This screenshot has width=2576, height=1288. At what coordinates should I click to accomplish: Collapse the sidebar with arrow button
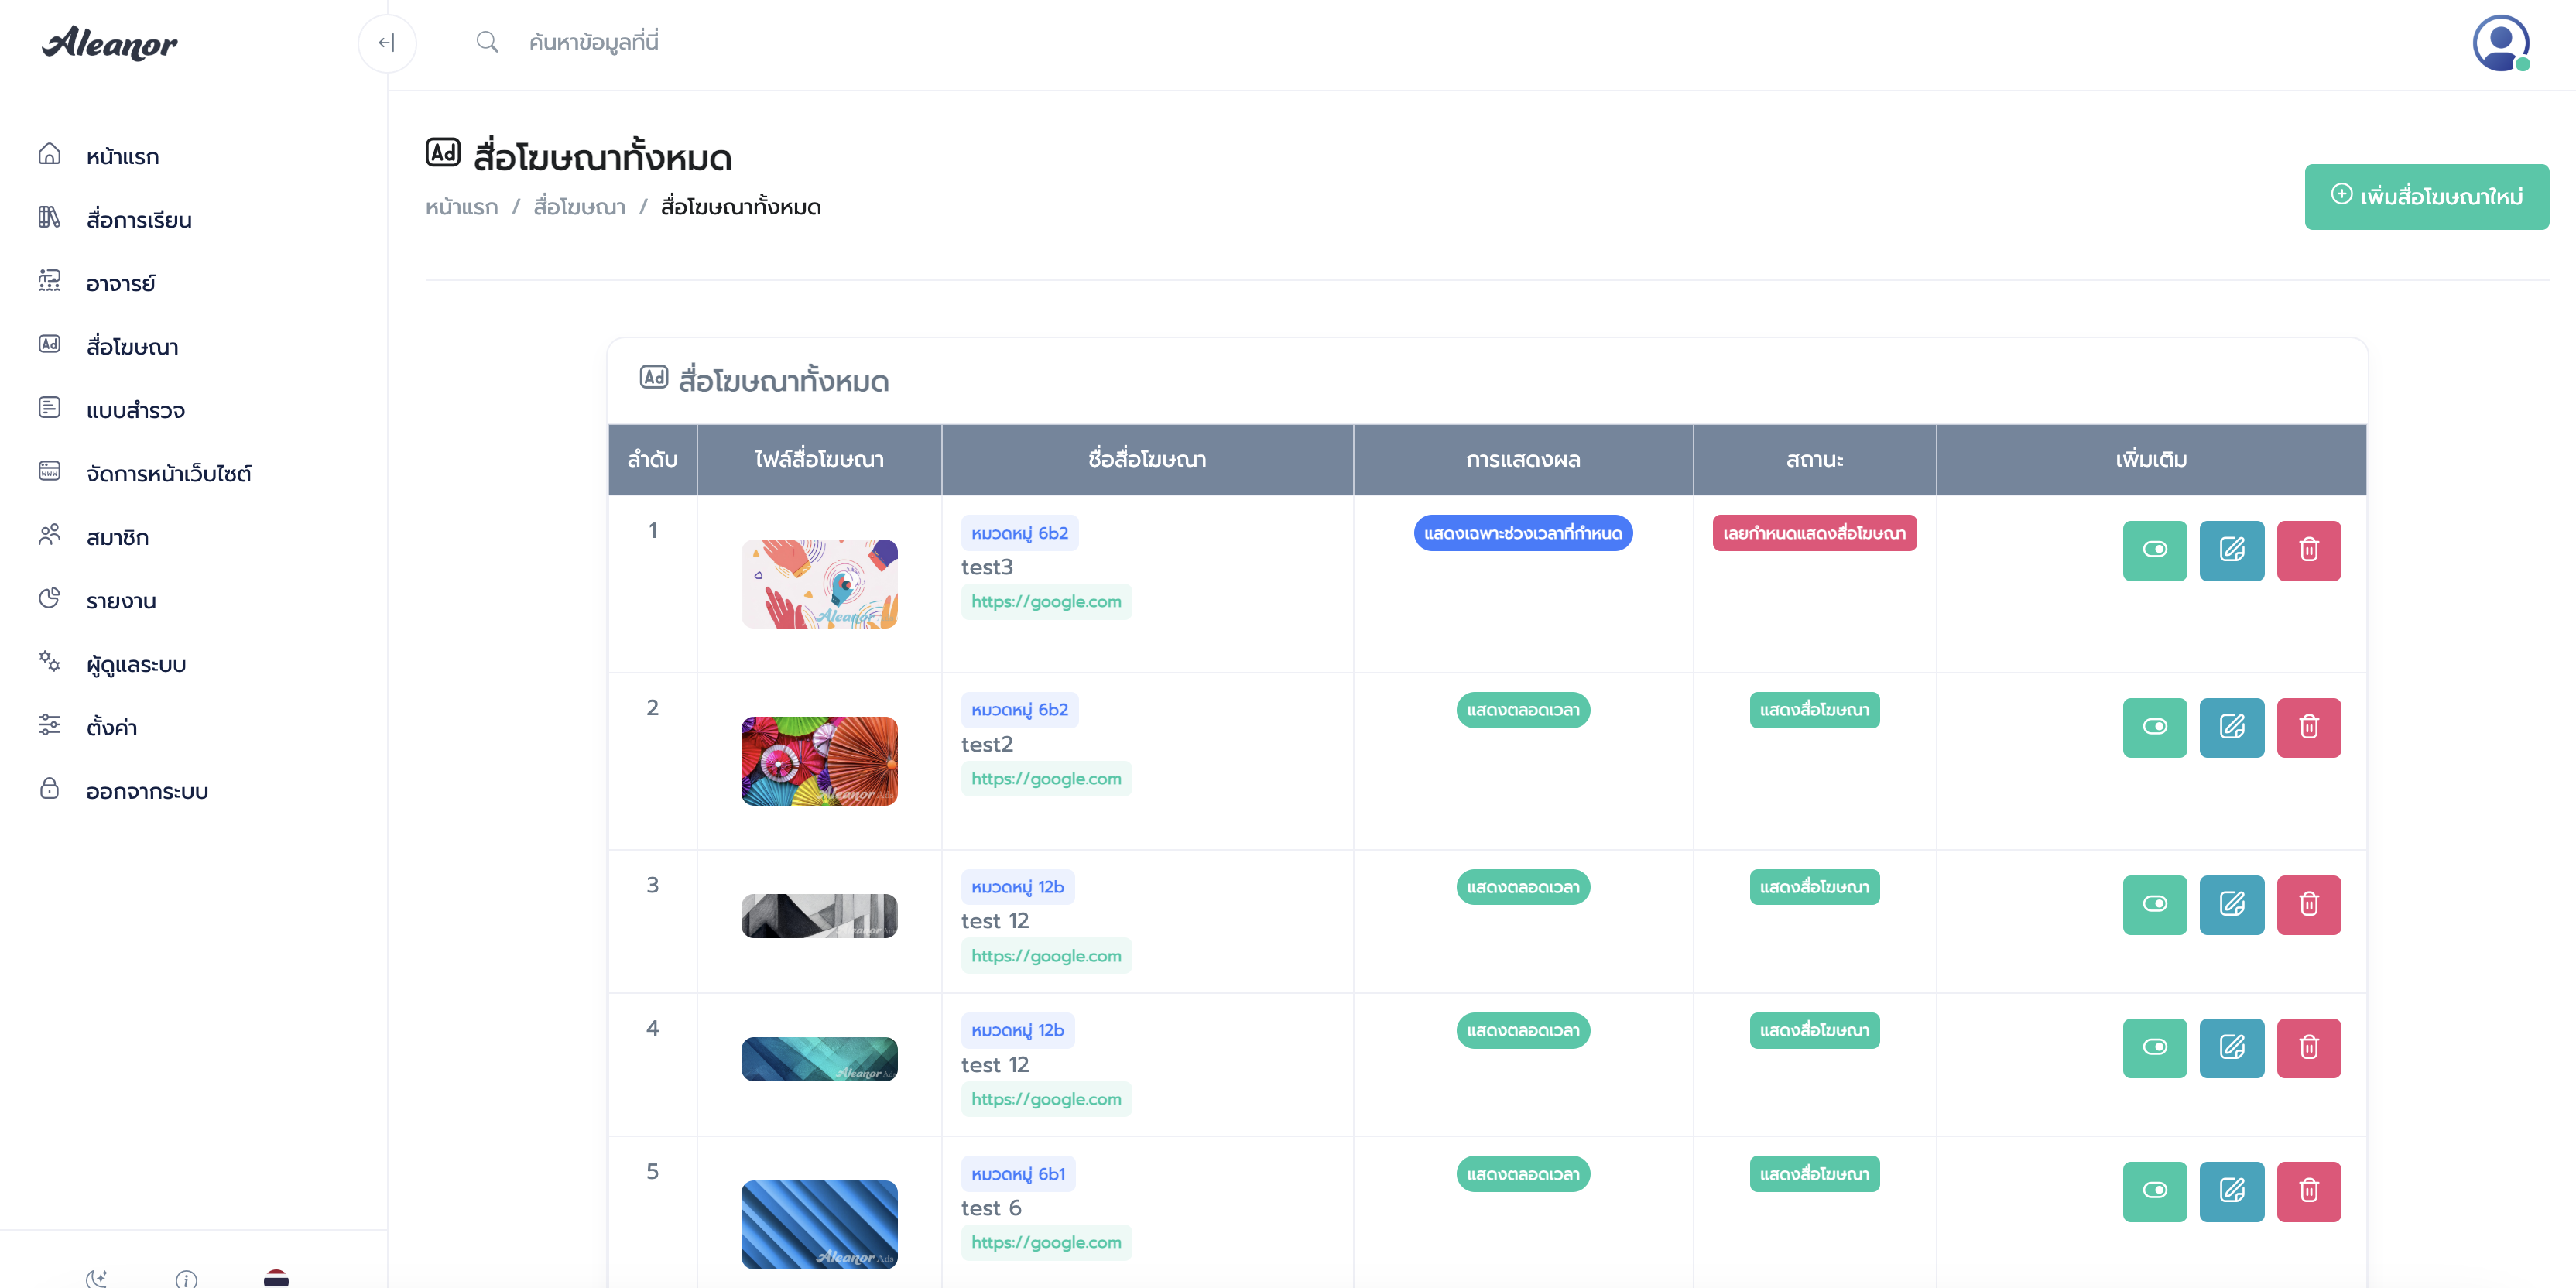[386, 43]
